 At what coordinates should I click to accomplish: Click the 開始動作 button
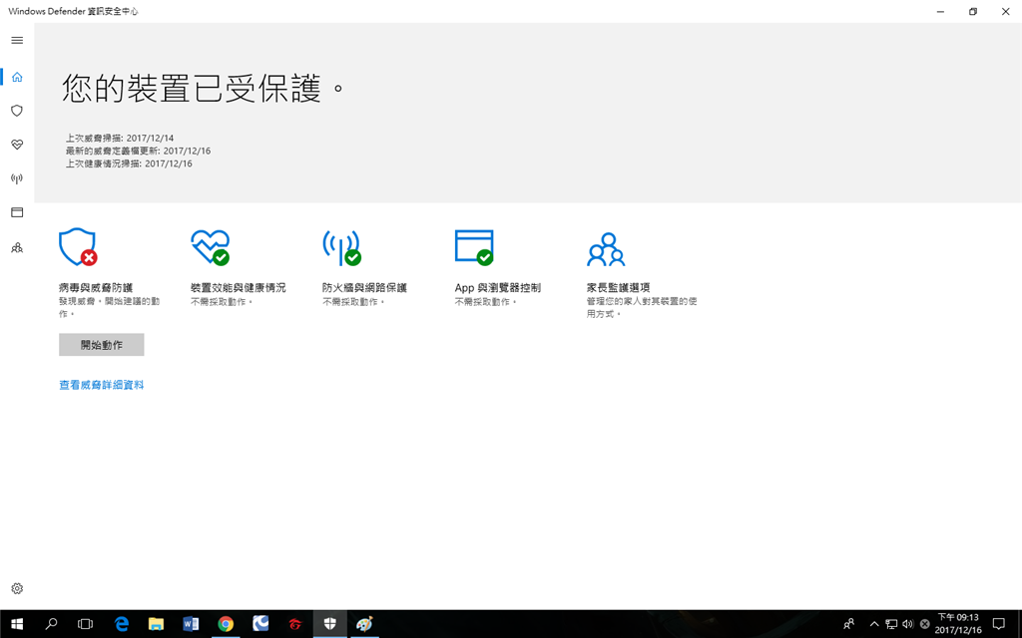(x=102, y=344)
